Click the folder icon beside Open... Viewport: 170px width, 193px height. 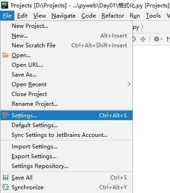(6, 55)
